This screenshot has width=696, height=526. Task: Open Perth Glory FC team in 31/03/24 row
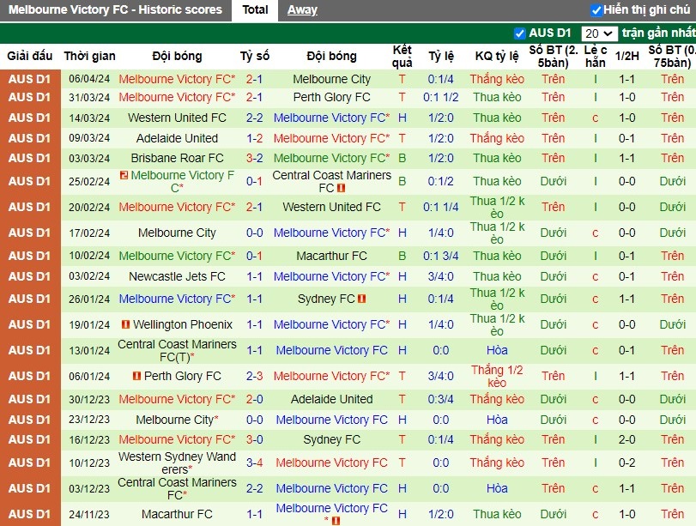click(331, 97)
